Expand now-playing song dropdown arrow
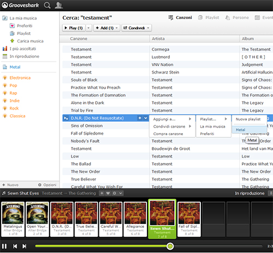 (x=121, y=193)
